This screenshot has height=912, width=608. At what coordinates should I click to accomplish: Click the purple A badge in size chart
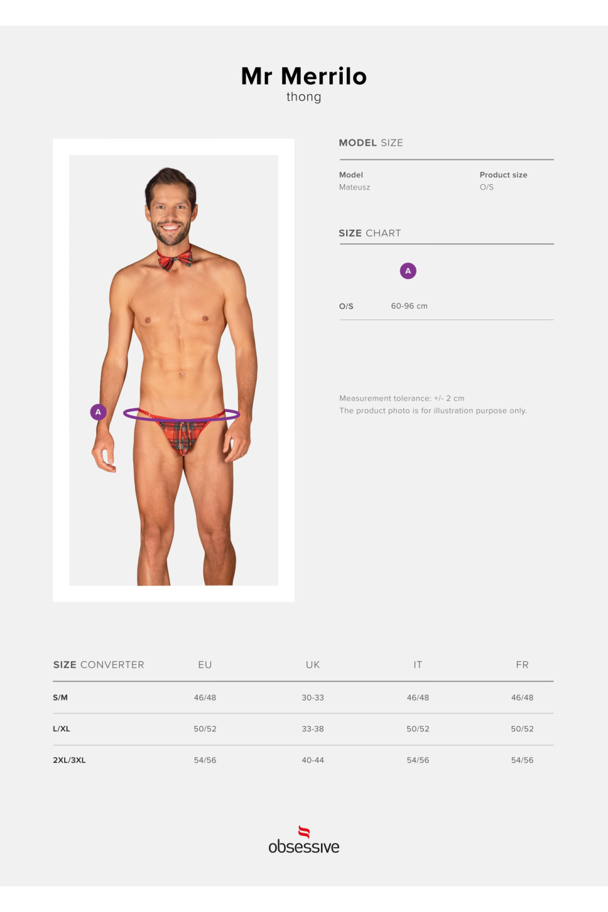click(x=408, y=271)
